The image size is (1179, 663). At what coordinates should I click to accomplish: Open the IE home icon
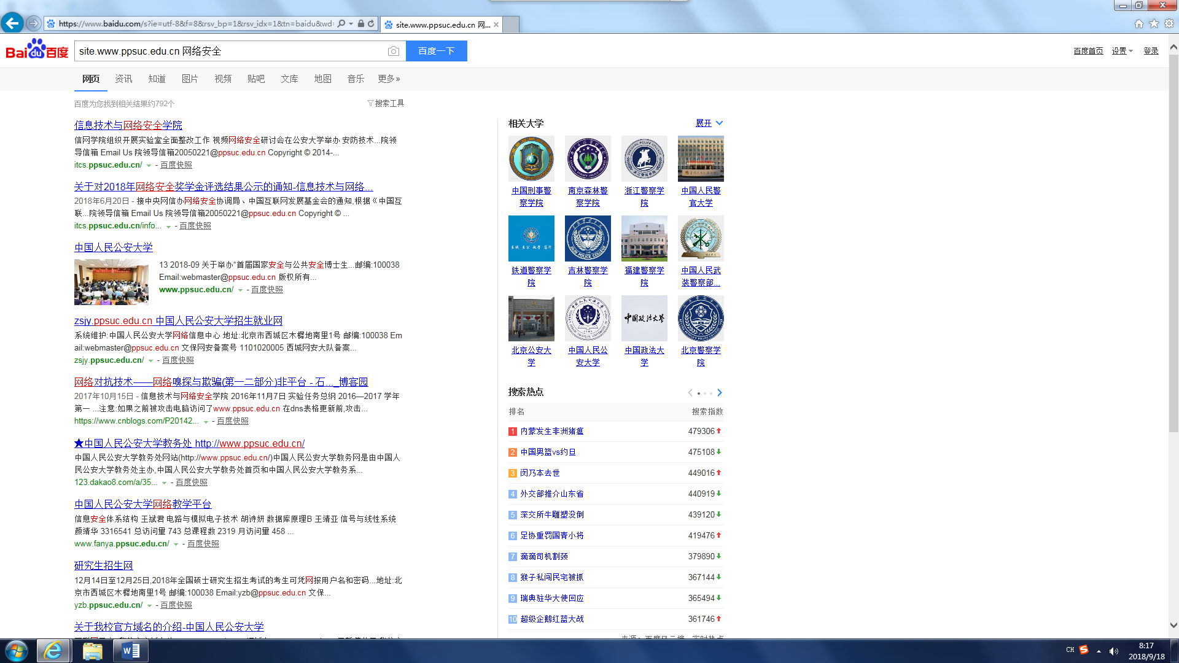tap(1138, 23)
